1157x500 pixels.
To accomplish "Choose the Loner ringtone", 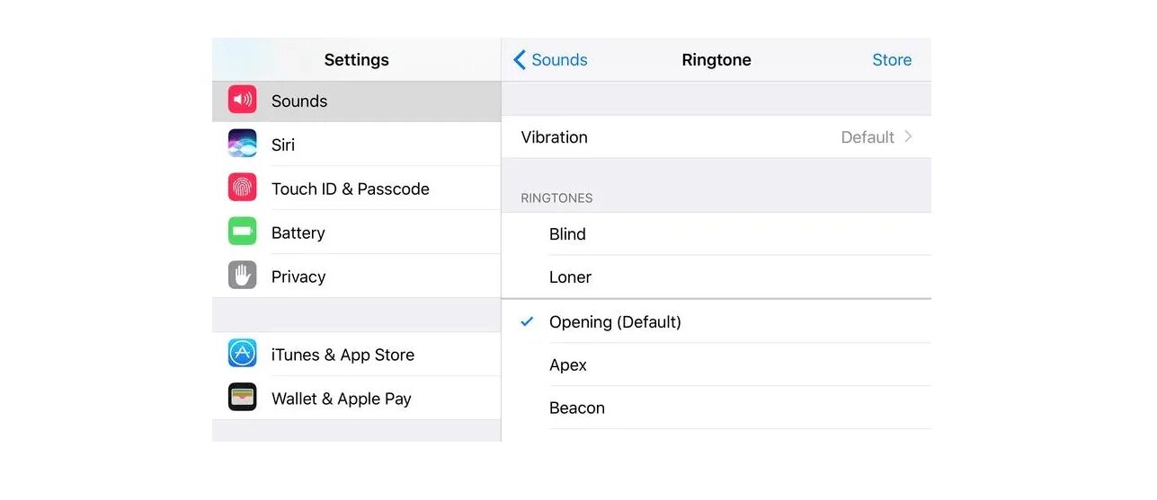I will pyautogui.click(x=570, y=277).
